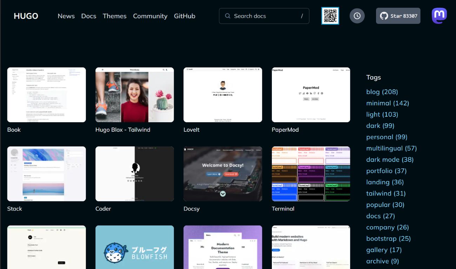Open the Terminal theme preview
Viewport: 456px width, 269px height.
tap(311, 174)
